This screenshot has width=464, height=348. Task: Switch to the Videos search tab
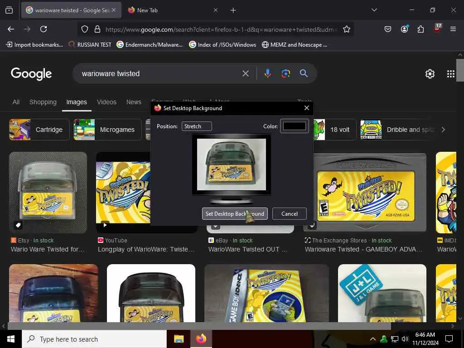click(x=106, y=102)
